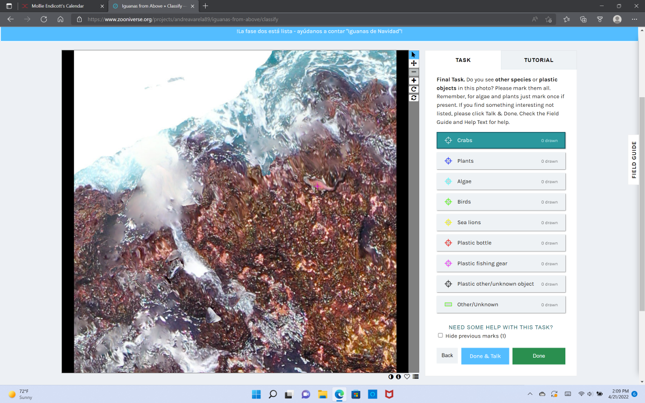Zoom in on the subject image
Image resolution: width=645 pixels, height=403 pixels.
coord(414,81)
